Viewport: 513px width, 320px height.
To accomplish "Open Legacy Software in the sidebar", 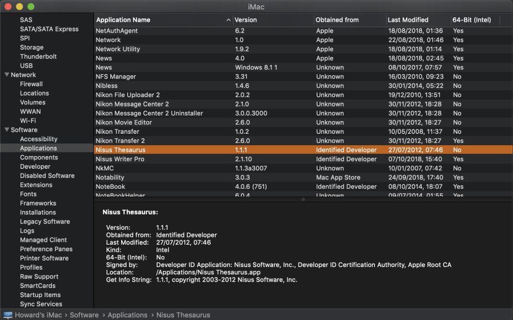I will click(x=45, y=222).
